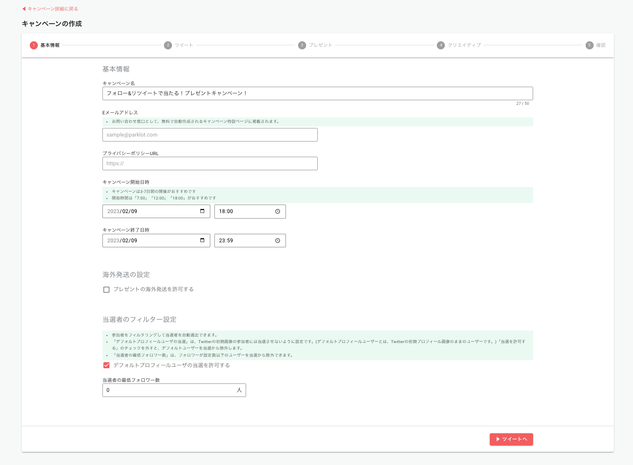Screen dimensions: 633x465
Task: Click the 当選者の最低フォロワー数 number field
Action: coord(169,390)
